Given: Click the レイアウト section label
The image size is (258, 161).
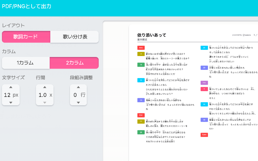Looking at the screenshot, I should click(x=13, y=25).
